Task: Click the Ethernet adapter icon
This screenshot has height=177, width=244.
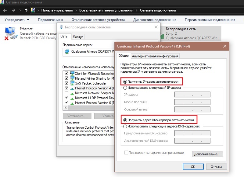Action: [x=10, y=33]
